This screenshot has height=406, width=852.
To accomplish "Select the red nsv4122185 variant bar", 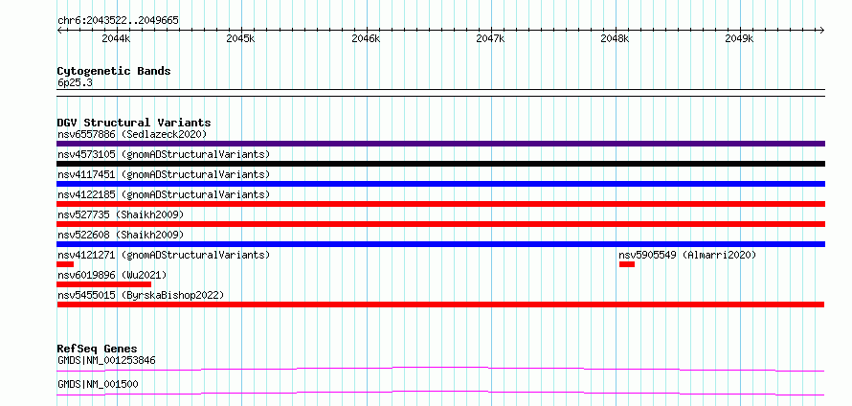I will (440, 204).
